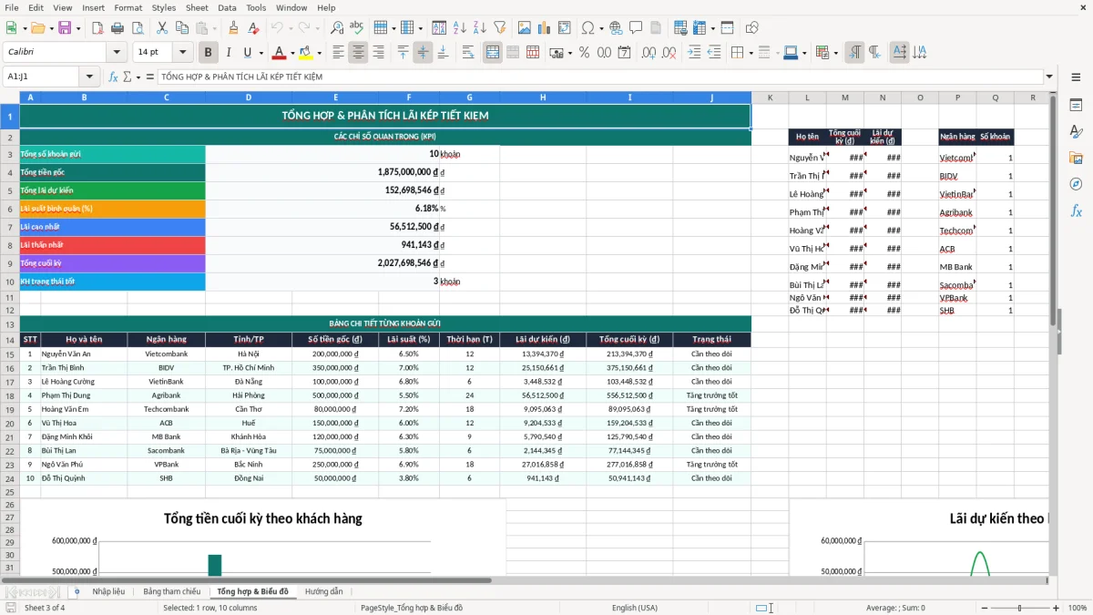
Task: Toggle Align Right
Action: 379,53
